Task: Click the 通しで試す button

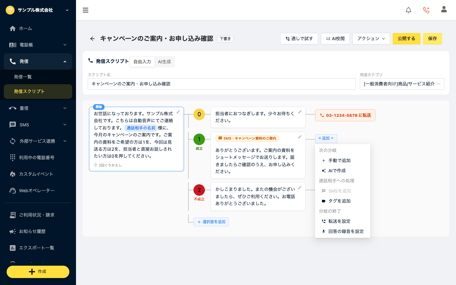Action: (299, 39)
